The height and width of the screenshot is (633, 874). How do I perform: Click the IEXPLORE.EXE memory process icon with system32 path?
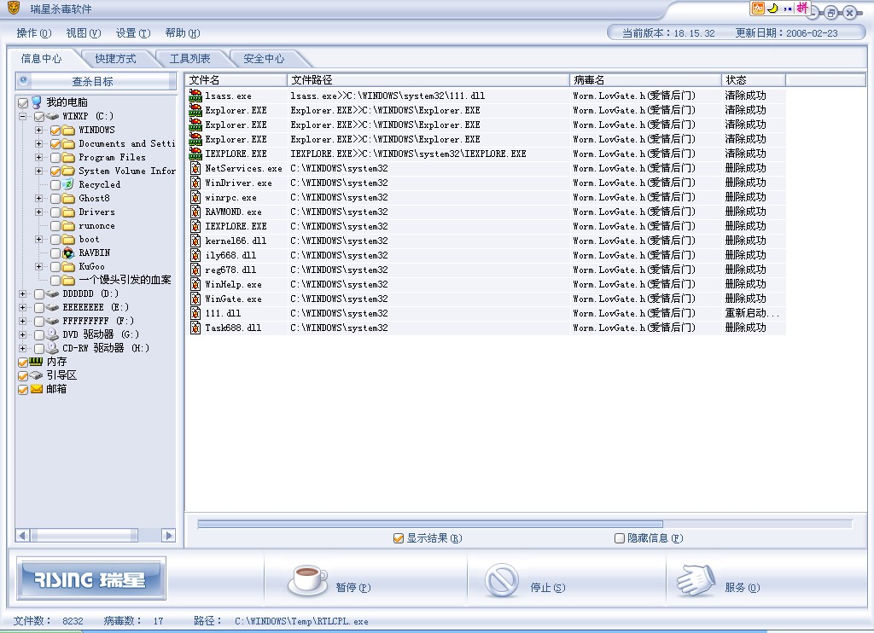point(195,154)
